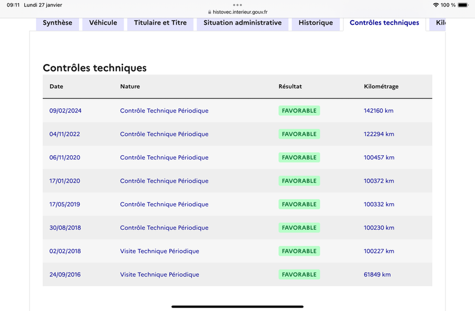The image size is (475, 311).
Task: Select the date 06/11/2020
Action: point(65,158)
